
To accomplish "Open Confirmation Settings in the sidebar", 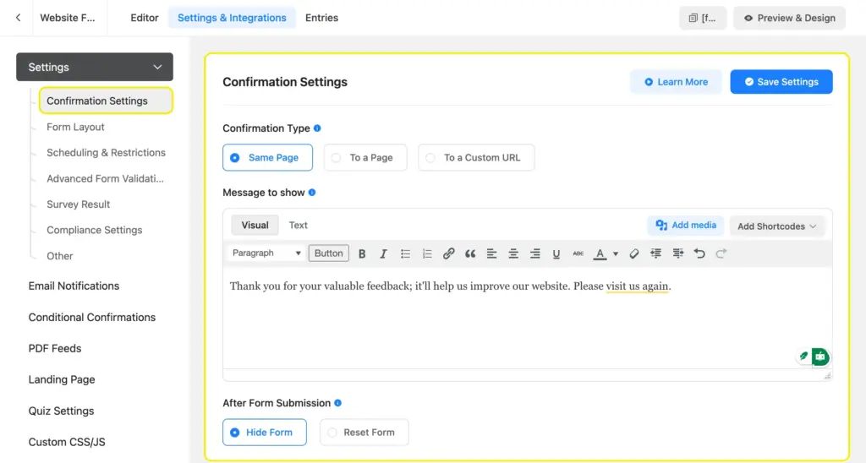I will click(106, 101).
